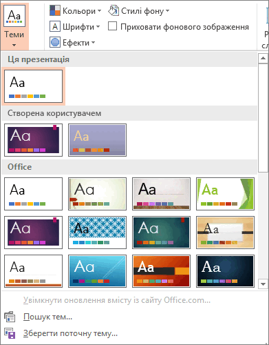Toggle Приховати фонового зображення checkbox
Screen dimensions: 269x345
(112, 26)
